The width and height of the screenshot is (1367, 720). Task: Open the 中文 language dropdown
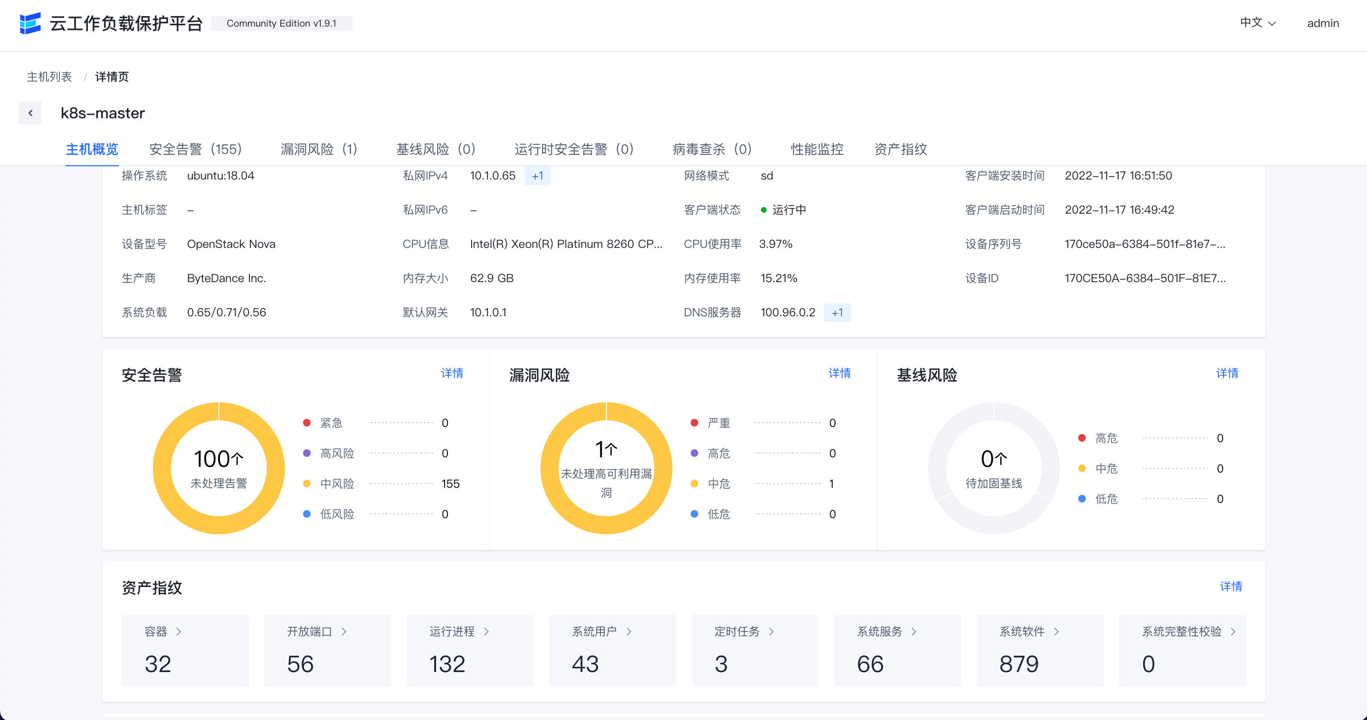pyautogui.click(x=1257, y=23)
